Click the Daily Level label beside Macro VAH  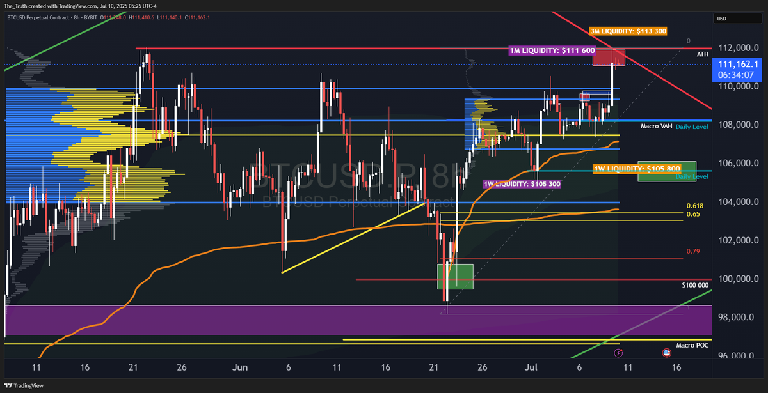692,127
